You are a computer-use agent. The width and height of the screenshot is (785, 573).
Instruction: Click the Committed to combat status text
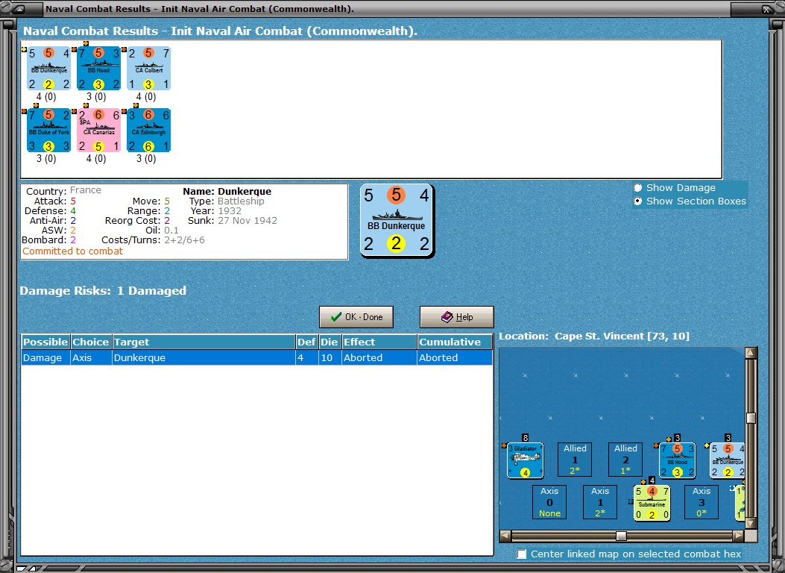(x=72, y=251)
